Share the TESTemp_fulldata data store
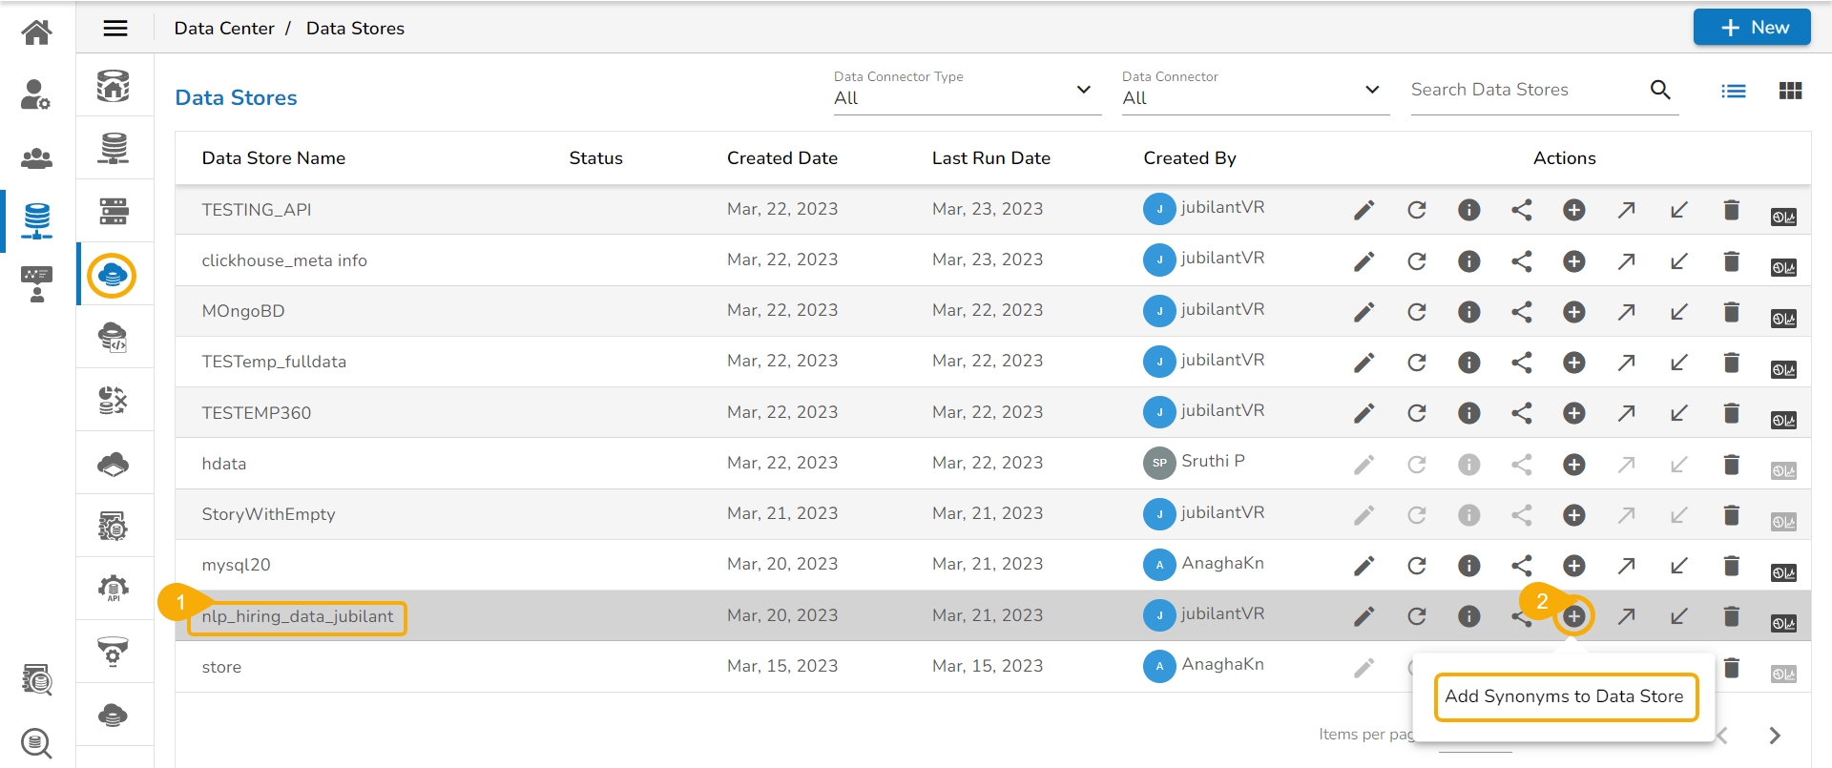 pyautogui.click(x=1521, y=363)
